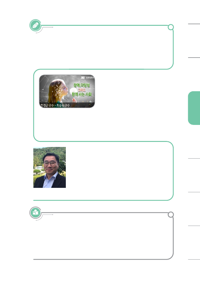Click the university logo in the thumbnail corner
This screenshot has width=200, height=281.
click(x=87, y=77)
